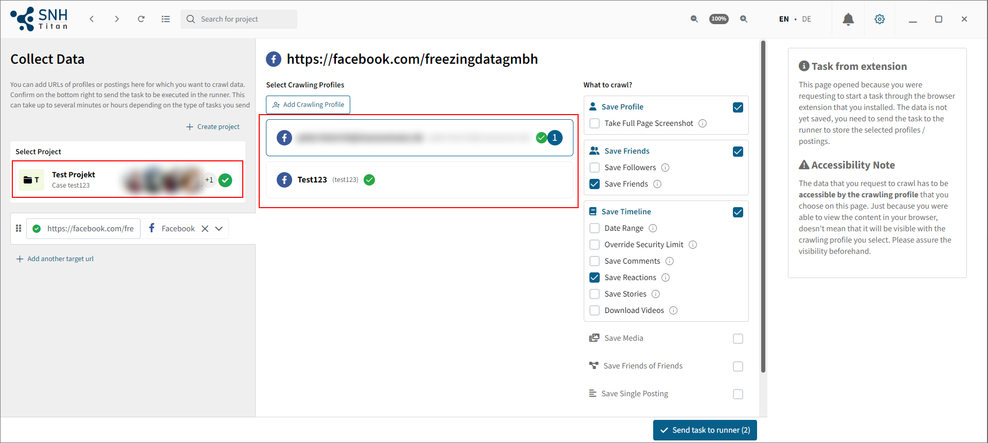This screenshot has width=988, height=443.
Task: Open notifications bell
Action: [x=848, y=19]
